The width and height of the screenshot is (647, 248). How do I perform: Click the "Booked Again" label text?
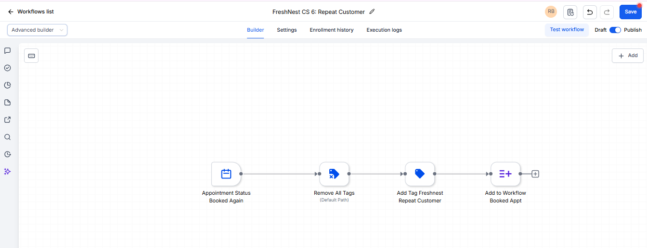coord(226,201)
